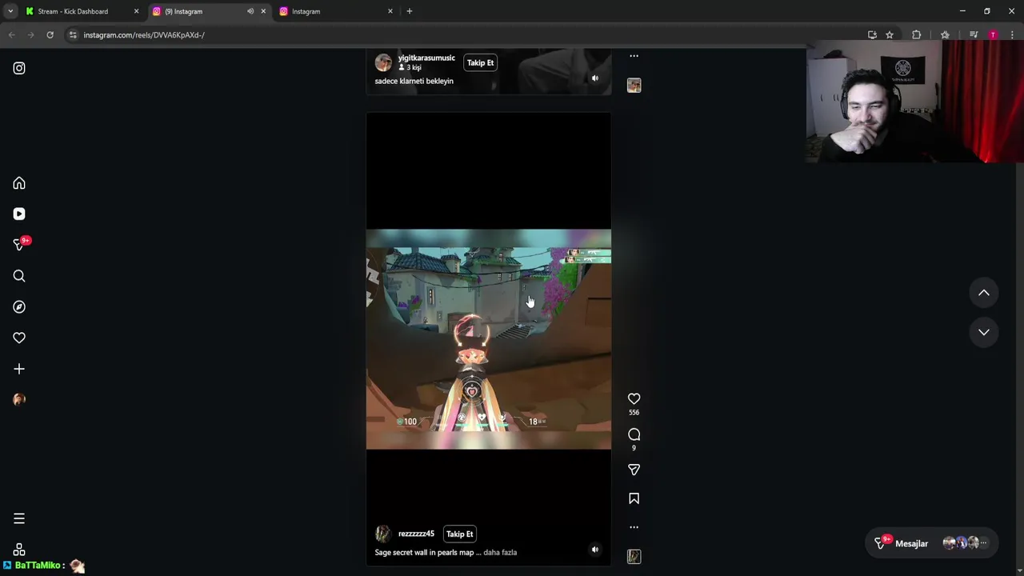Click the Valorant reel video to pause

488,339
